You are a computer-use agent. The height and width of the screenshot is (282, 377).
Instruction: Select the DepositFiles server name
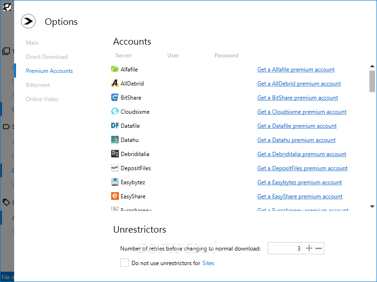[136, 168]
